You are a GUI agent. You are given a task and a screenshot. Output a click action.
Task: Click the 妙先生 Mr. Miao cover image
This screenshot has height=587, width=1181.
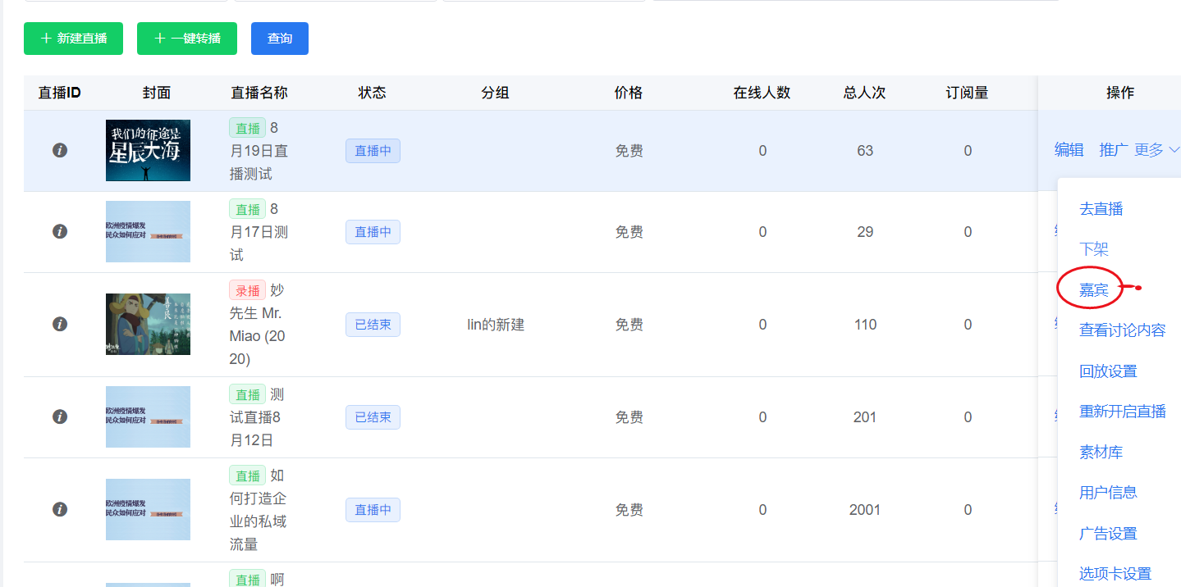pyautogui.click(x=148, y=325)
